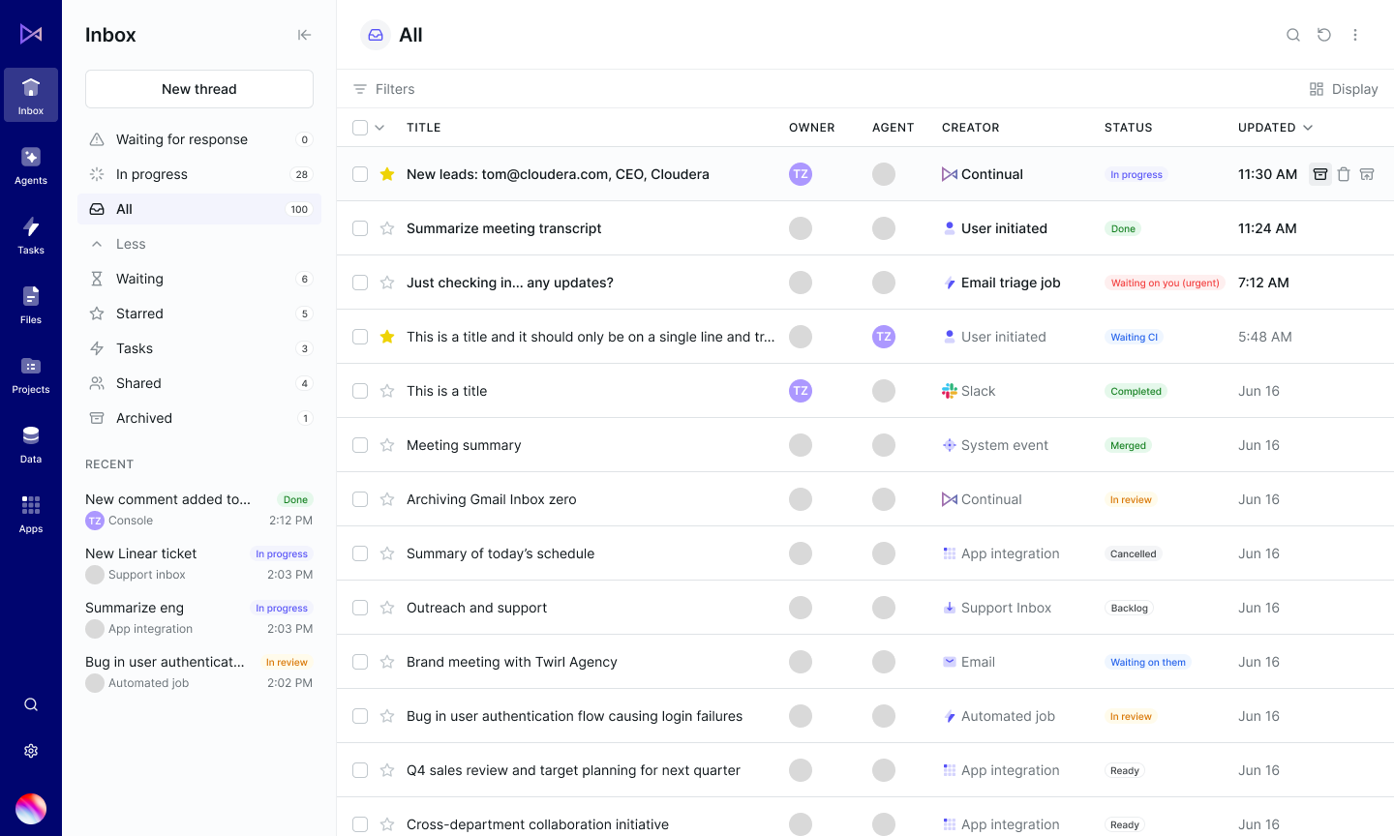Check the Summarize meeting transcript row
1394x836 pixels.
click(360, 228)
